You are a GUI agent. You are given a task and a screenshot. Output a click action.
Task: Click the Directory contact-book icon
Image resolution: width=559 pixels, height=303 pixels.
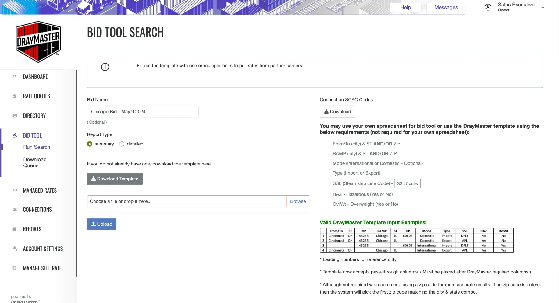click(15, 116)
